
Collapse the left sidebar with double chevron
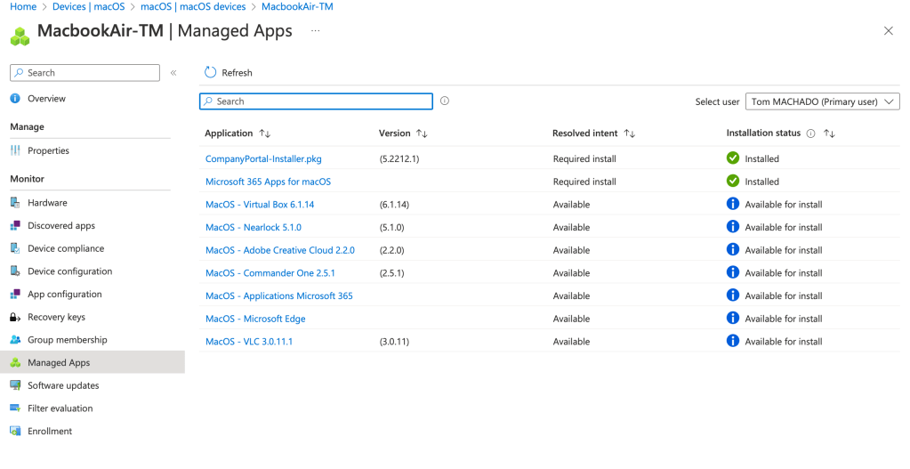173,73
